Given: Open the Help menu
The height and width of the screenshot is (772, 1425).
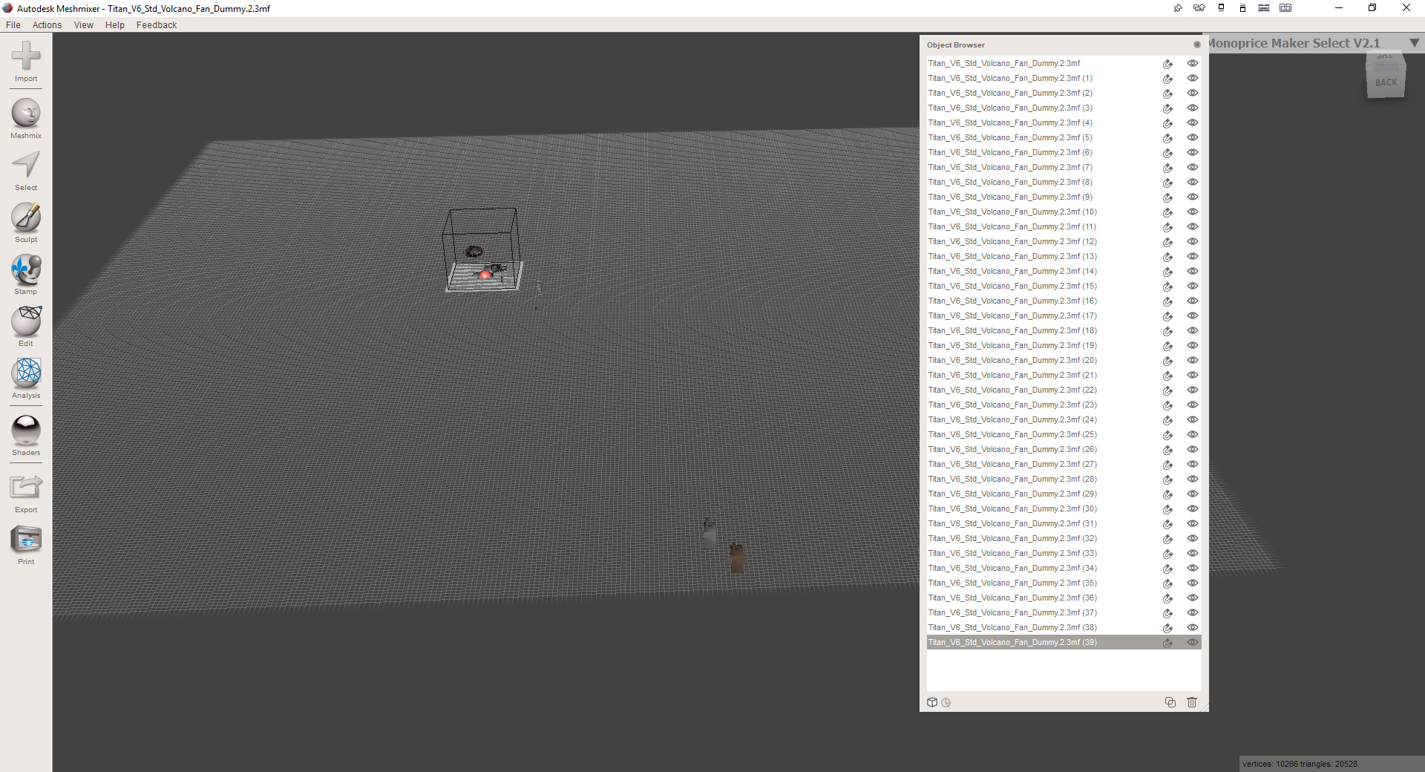Looking at the screenshot, I should tap(115, 24).
